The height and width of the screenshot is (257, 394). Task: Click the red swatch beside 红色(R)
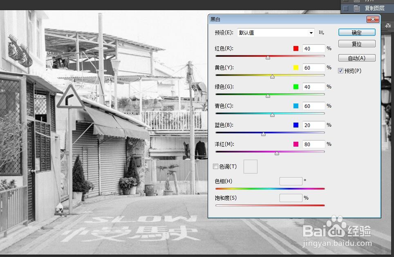point(296,48)
